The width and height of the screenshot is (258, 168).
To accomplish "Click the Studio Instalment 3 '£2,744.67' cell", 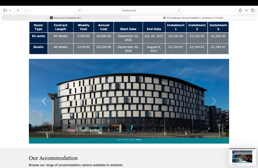I will [x=218, y=49].
